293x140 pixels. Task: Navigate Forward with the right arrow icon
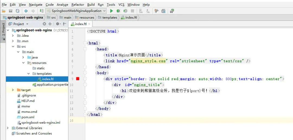click(33, 11)
